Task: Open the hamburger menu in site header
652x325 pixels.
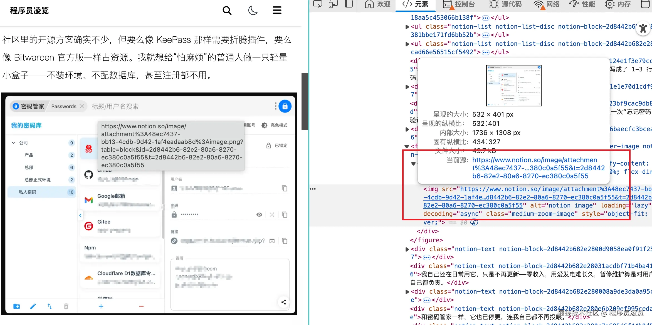Action: [x=277, y=11]
